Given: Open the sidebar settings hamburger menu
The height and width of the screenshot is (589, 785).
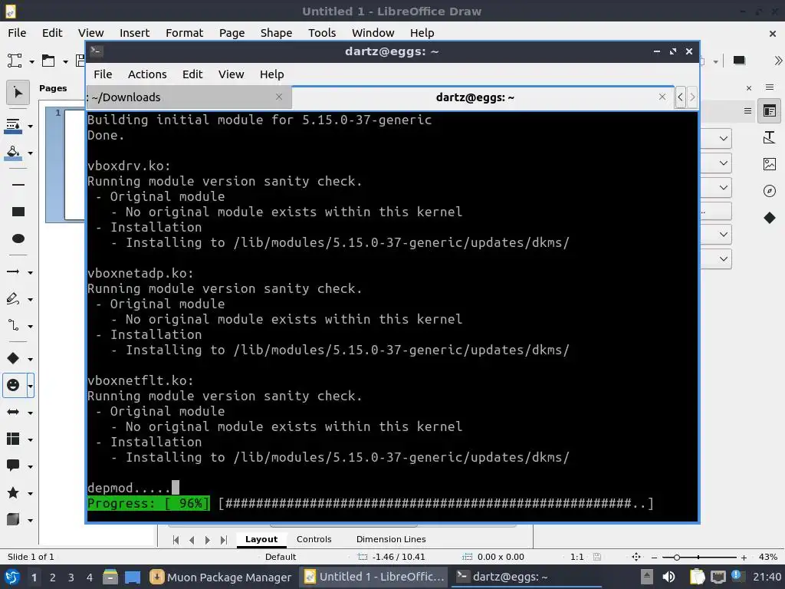Looking at the screenshot, I should (x=770, y=87).
